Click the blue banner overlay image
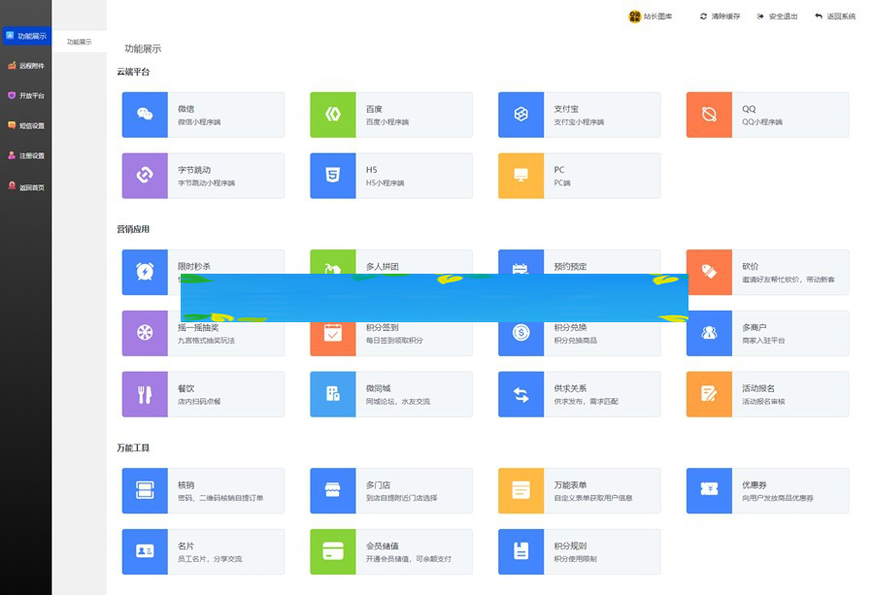 click(x=434, y=297)
